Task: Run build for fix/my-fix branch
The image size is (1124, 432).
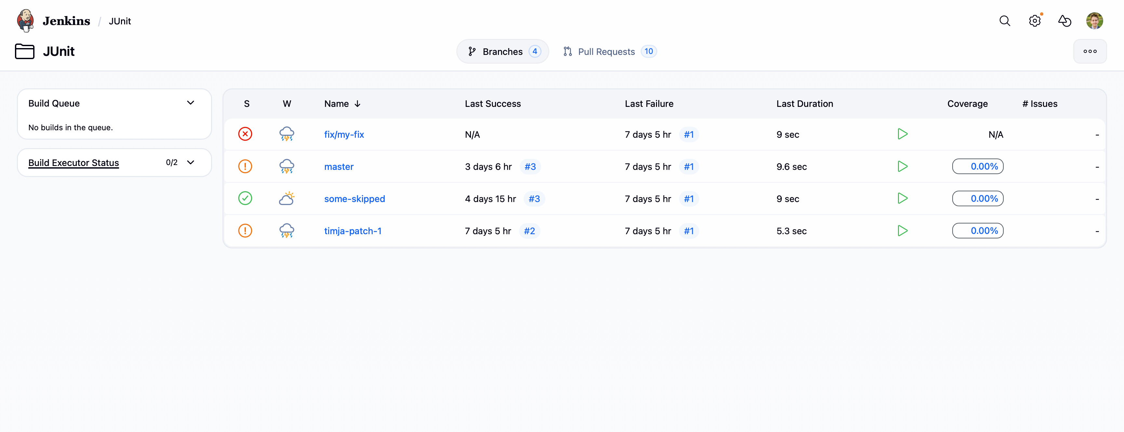Action: point(902,134)
